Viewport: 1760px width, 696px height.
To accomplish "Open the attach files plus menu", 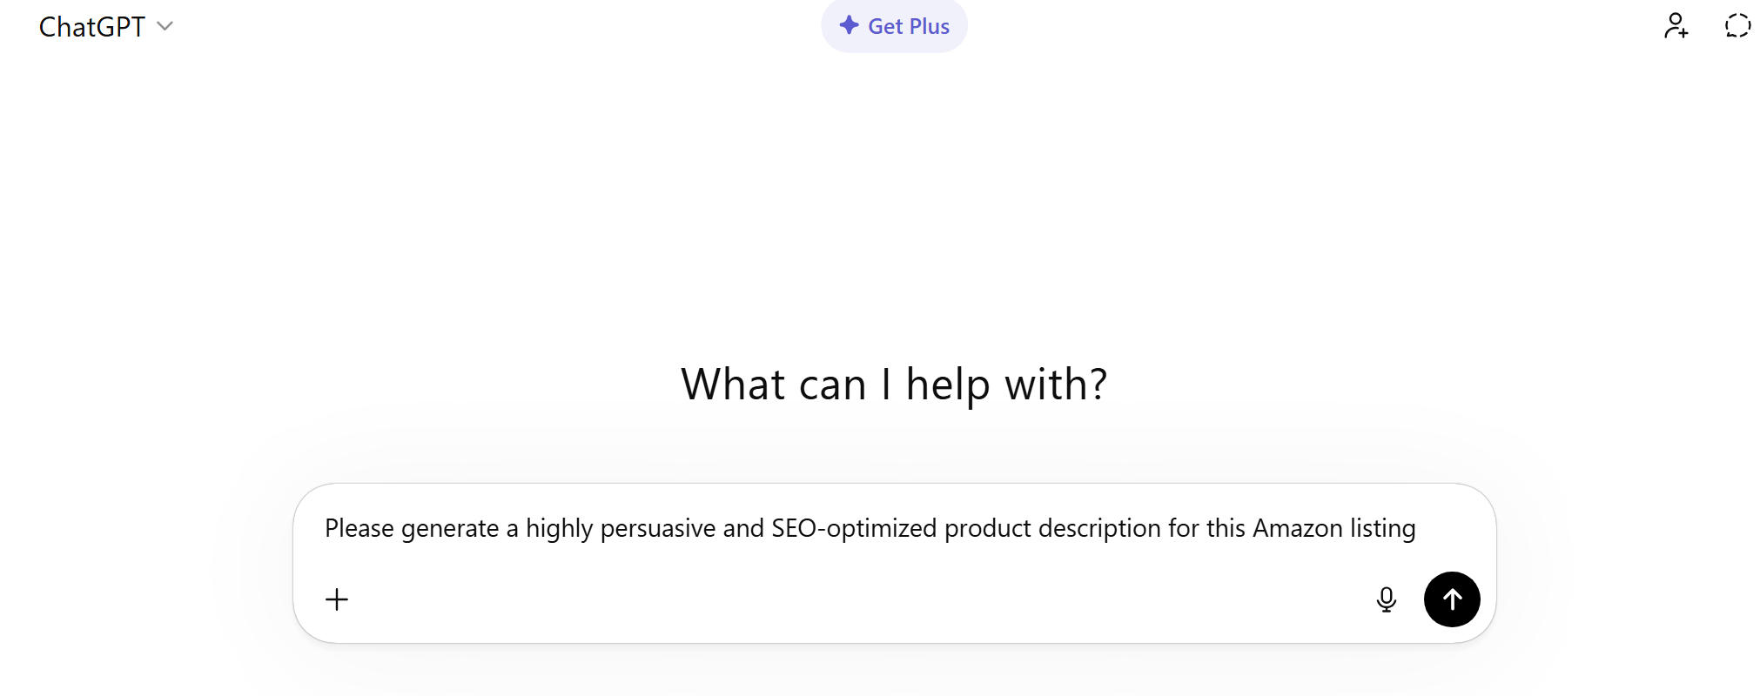I will 337,599.
